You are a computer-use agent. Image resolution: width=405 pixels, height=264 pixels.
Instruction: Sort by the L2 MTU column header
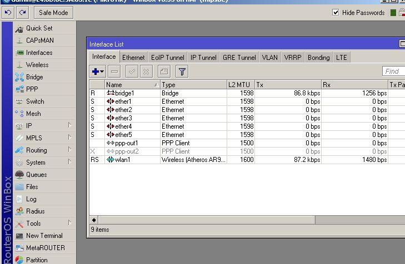[241, 85]
